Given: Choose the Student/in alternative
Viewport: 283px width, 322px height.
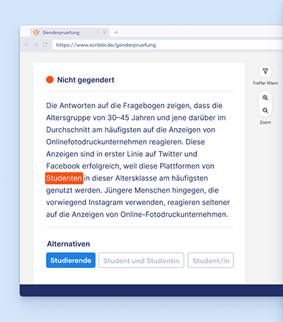Looking at the screenshot, I should click(210, 261).
